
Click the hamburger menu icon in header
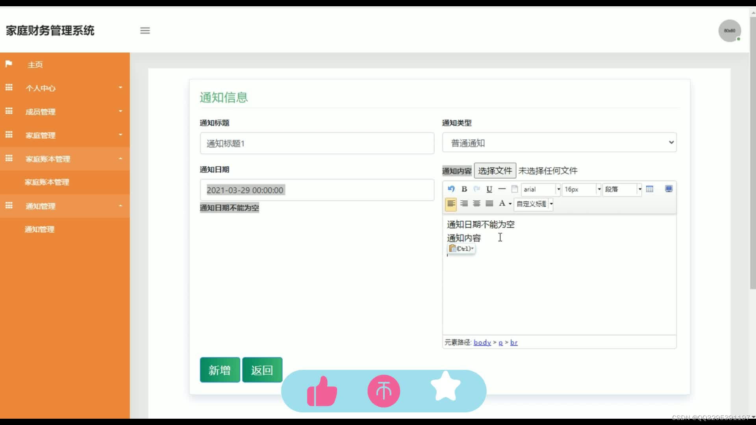click(x=145, y=31)
